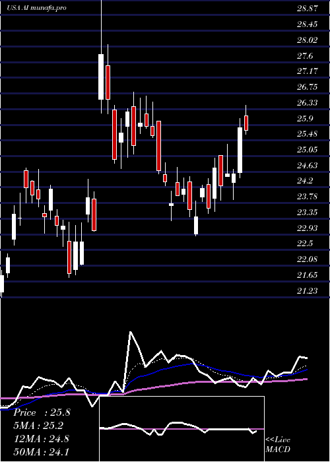Click the 22.08 price axis label
Viewport: 330px width, 462px height.
[308, 259]
